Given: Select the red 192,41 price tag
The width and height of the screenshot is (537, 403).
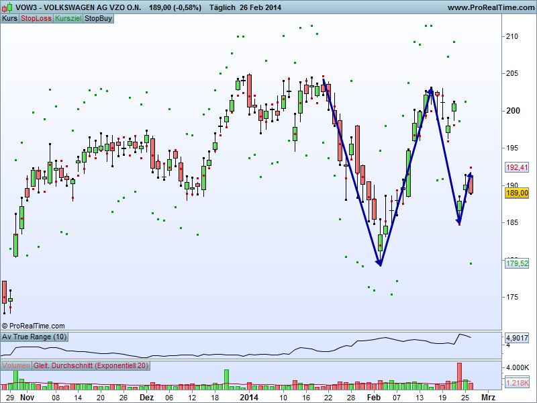Looking at the screenshot, I should pyautogui.click(x=517, y=167).
